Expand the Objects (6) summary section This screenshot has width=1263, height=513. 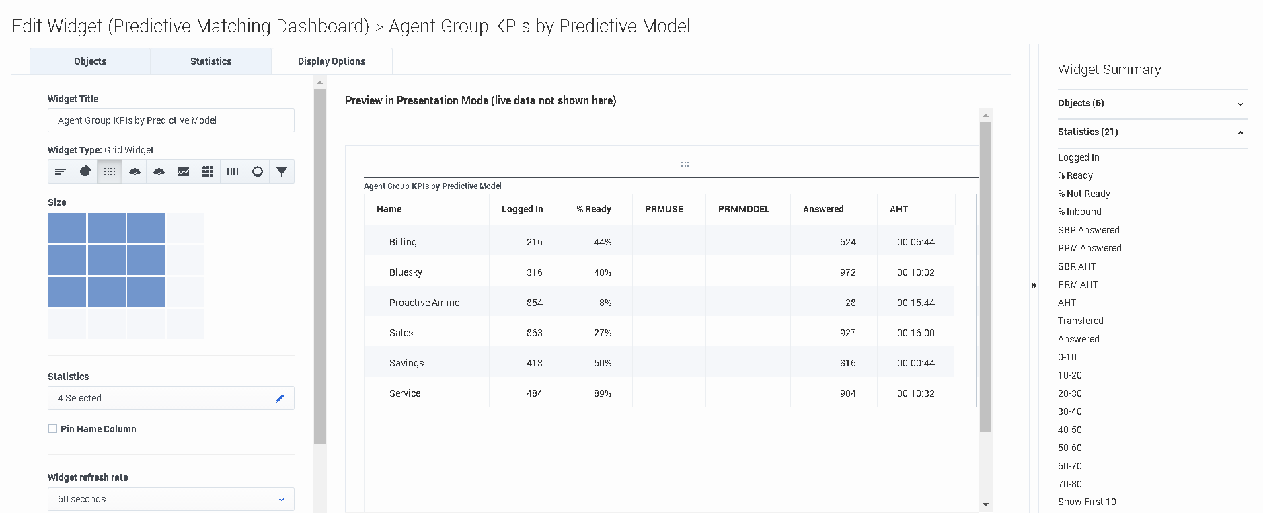pos(1240,104)
